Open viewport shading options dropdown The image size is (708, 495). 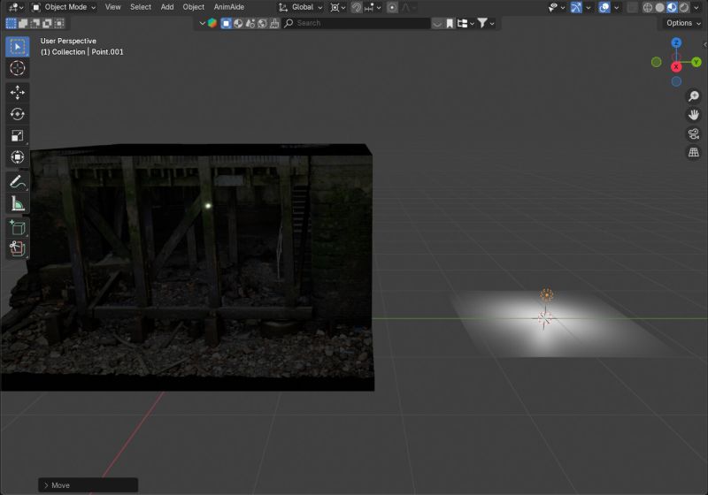point(696,7)
